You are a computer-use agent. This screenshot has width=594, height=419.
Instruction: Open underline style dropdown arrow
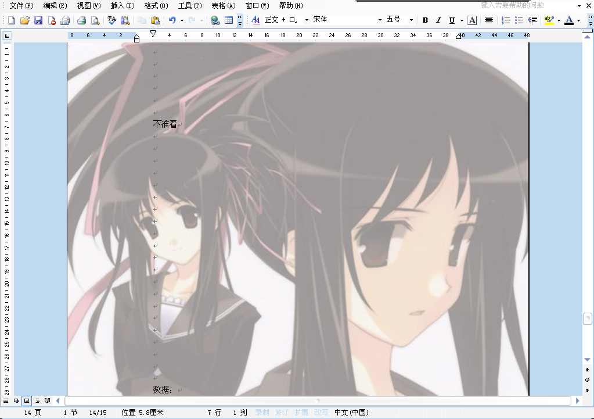(x=462, y=20)
